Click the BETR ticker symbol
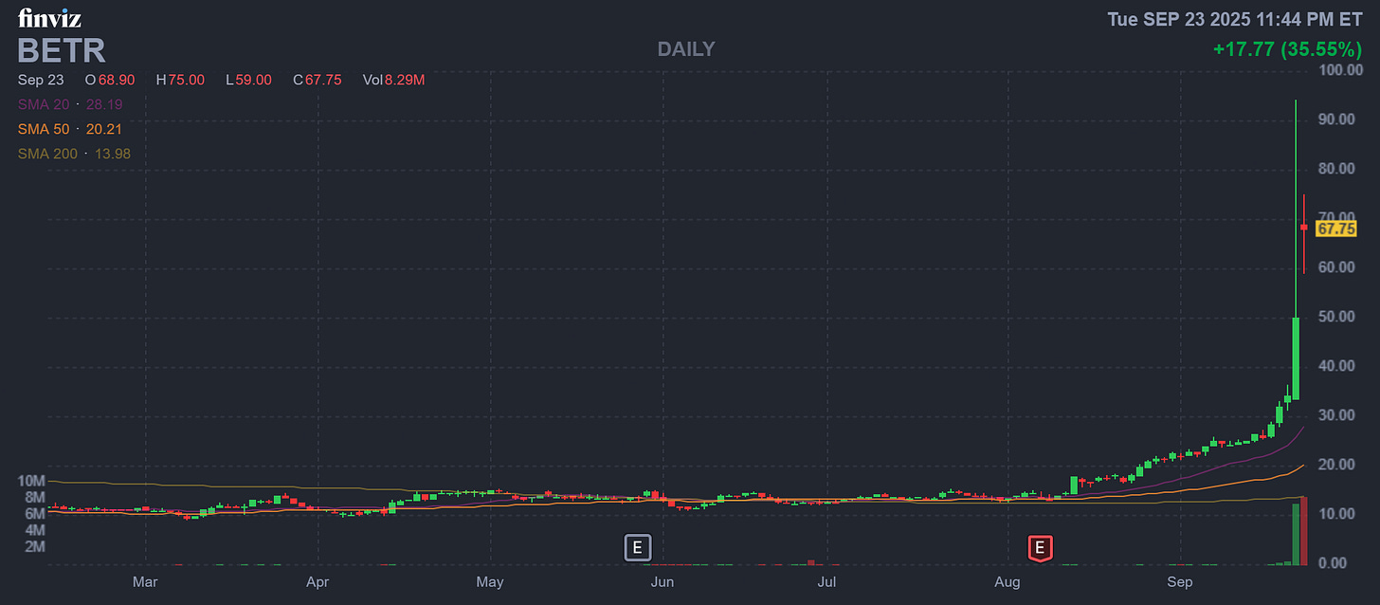This screenshot has height=605, width=1380. coord(62,50)
